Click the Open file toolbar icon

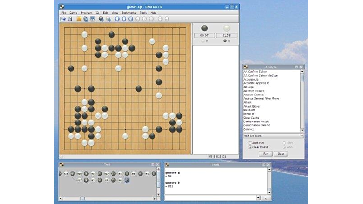click(x=63, y=19)
